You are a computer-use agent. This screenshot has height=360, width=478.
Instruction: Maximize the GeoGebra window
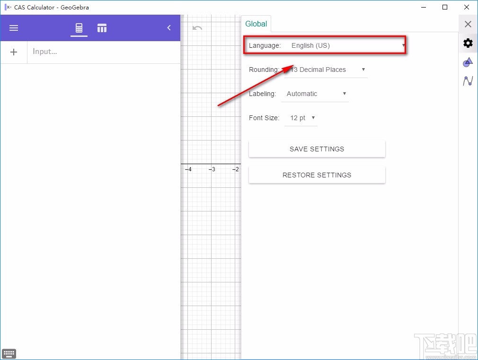pos(445,7)
